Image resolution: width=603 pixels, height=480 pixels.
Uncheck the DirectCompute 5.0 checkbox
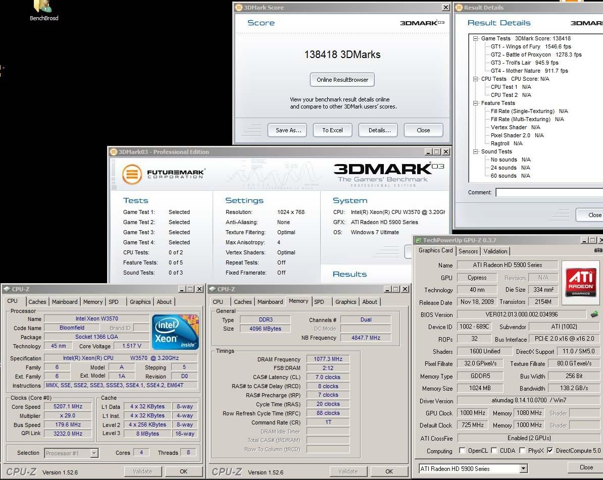click(550, 450)
